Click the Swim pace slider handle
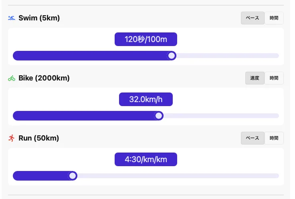The height and width of the screenshot is (199, 295). (172, 56)
